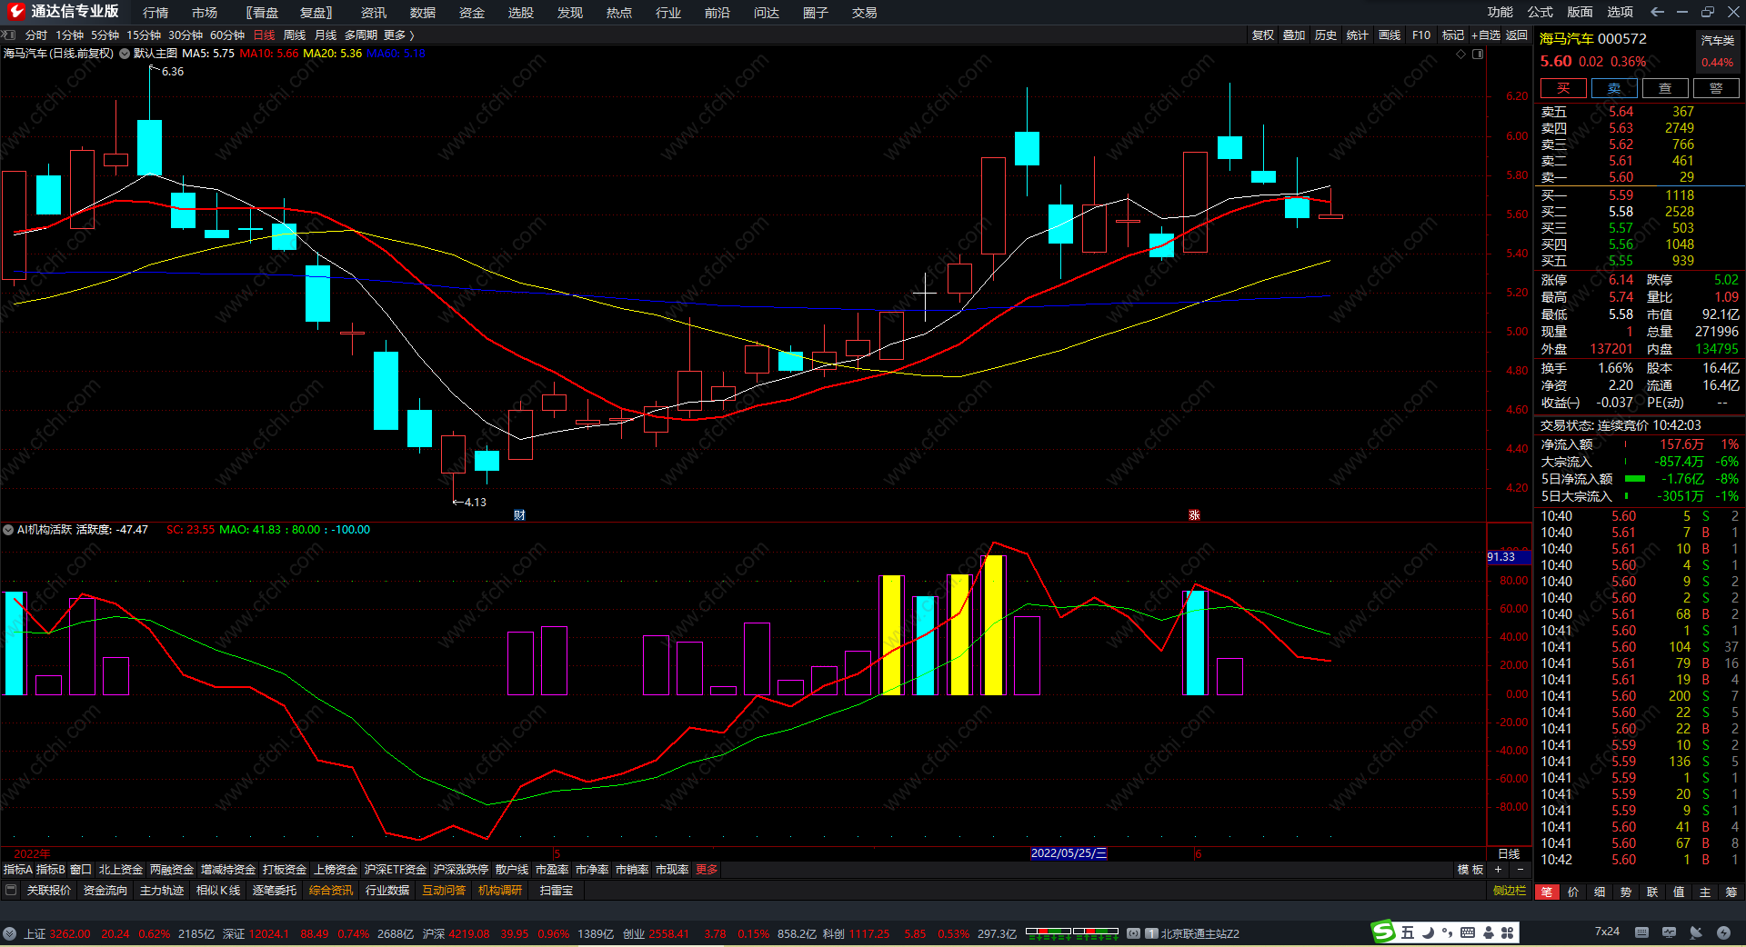Open the Sogou soft keyboard icon
The image size is (1746, 947).
coord(1468,932)
